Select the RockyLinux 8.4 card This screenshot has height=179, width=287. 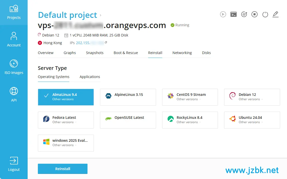190,120
